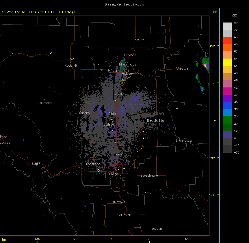Click the Stettler map label

tap(183, 68)
